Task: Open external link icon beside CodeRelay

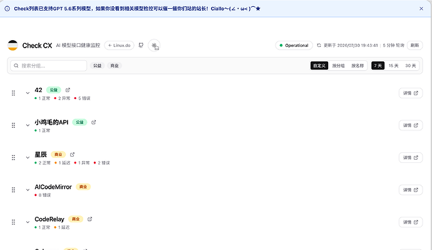Action: tap(90, 219)
